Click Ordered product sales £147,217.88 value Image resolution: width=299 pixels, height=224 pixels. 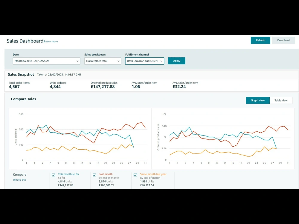point(103,87)
